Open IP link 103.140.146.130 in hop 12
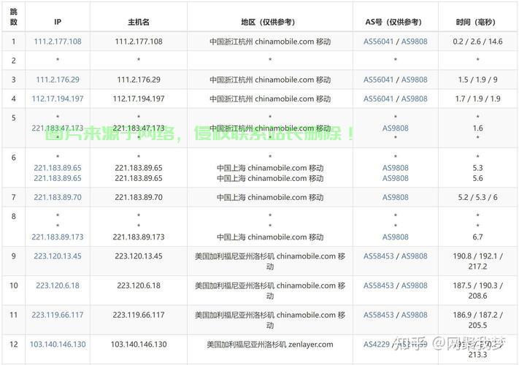Viewport: 519px width, 365px height. coord(58,345)
